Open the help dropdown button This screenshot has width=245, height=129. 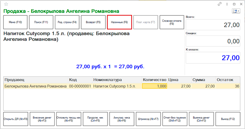(236, 11)
